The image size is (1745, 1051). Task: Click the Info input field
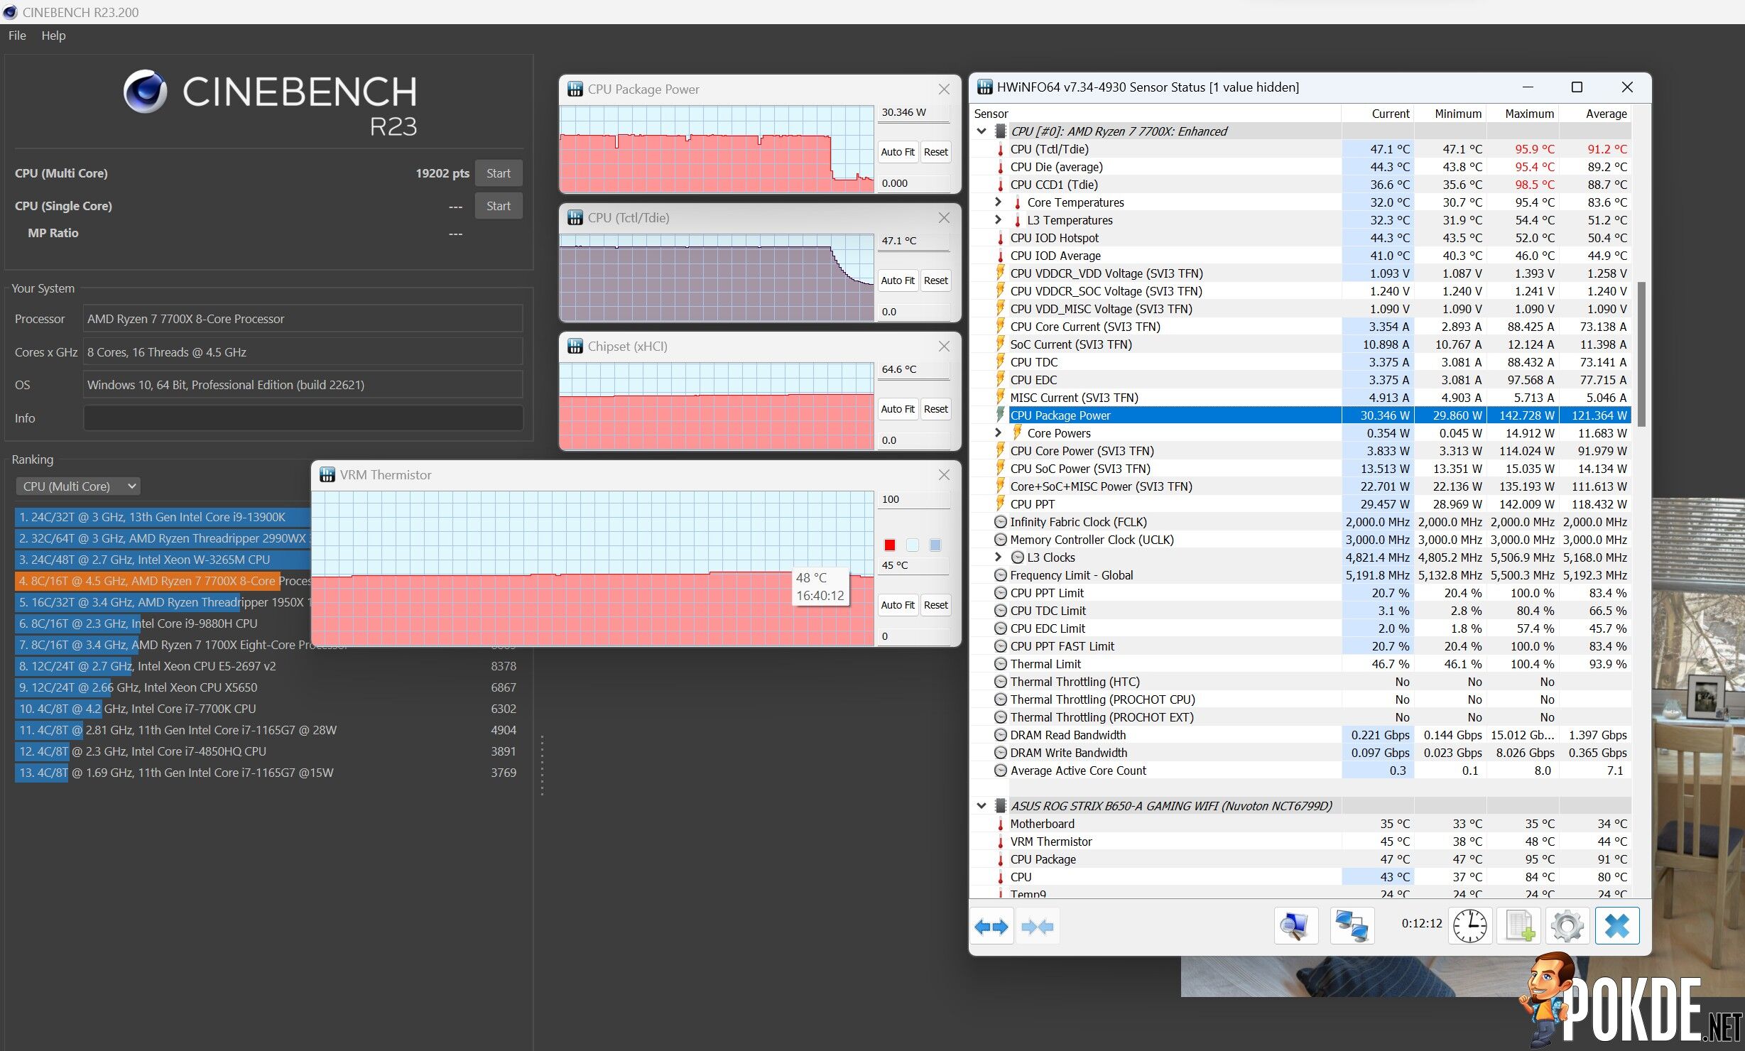click(x=303, y=418)
